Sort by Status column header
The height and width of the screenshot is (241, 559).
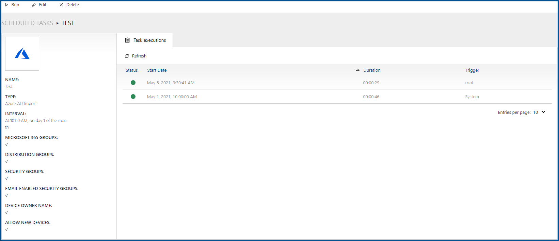132,70
